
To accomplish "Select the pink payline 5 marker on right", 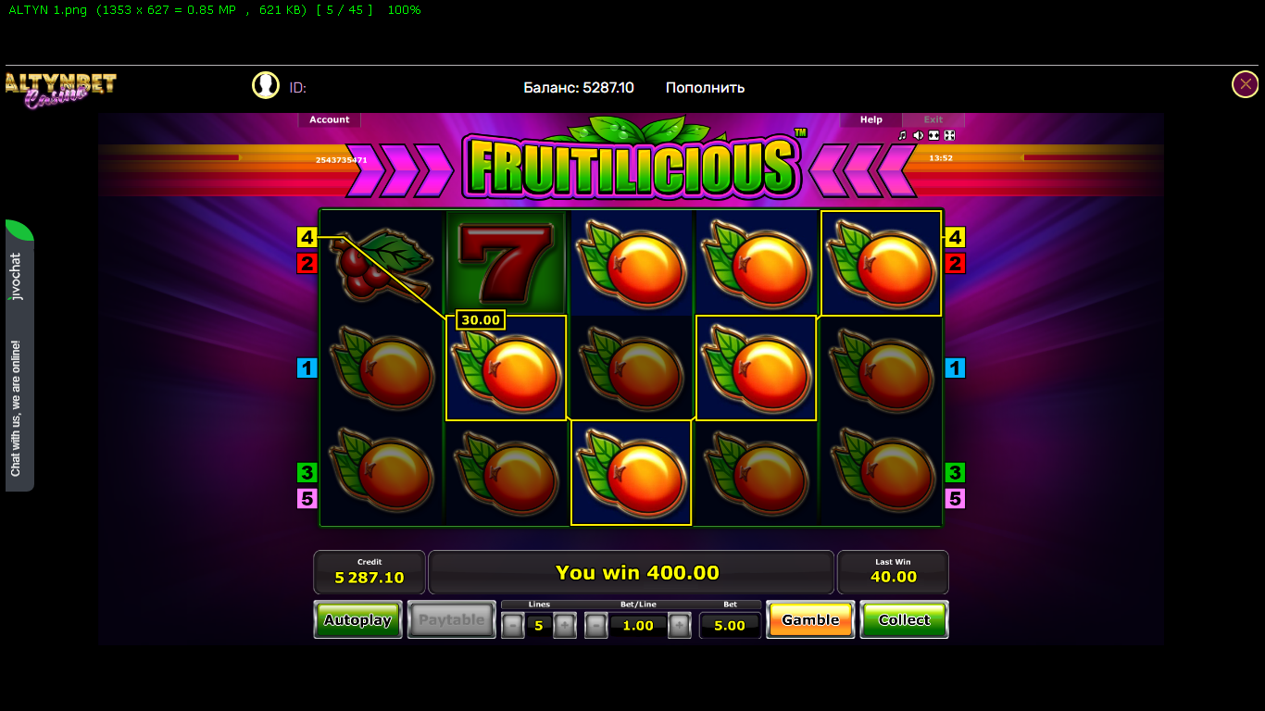I will click(955, 499).
